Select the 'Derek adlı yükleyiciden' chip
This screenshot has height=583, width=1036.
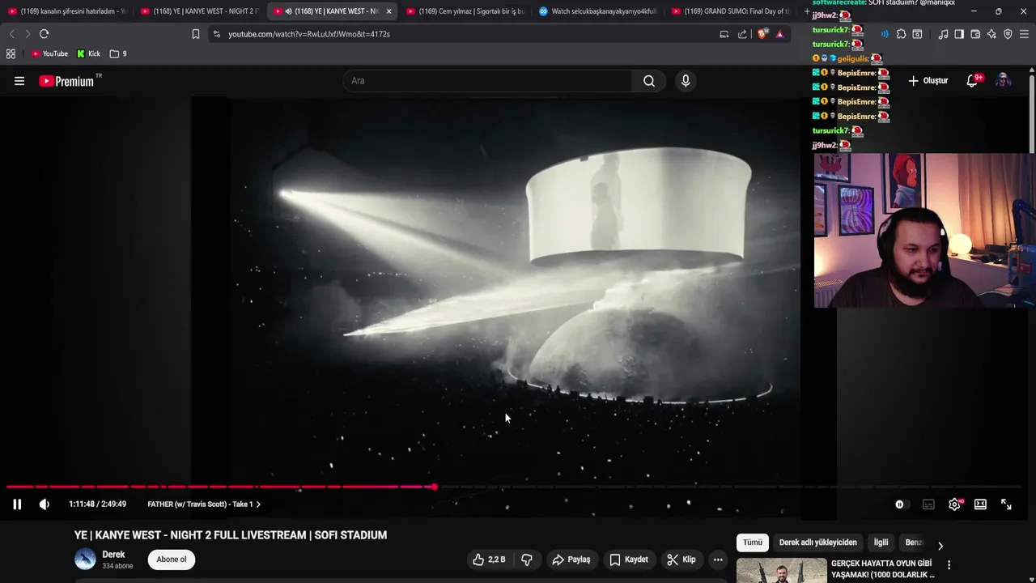(817, 543)
